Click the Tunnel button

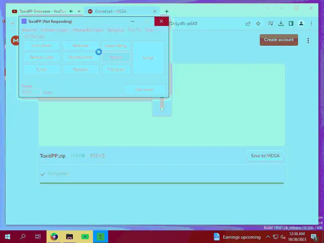pyautogui.click(x=41, y=70)
